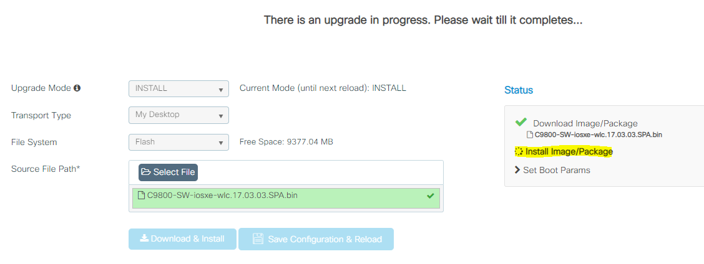Click the Upgrade Mode info icon

click(x=77, y=88)
